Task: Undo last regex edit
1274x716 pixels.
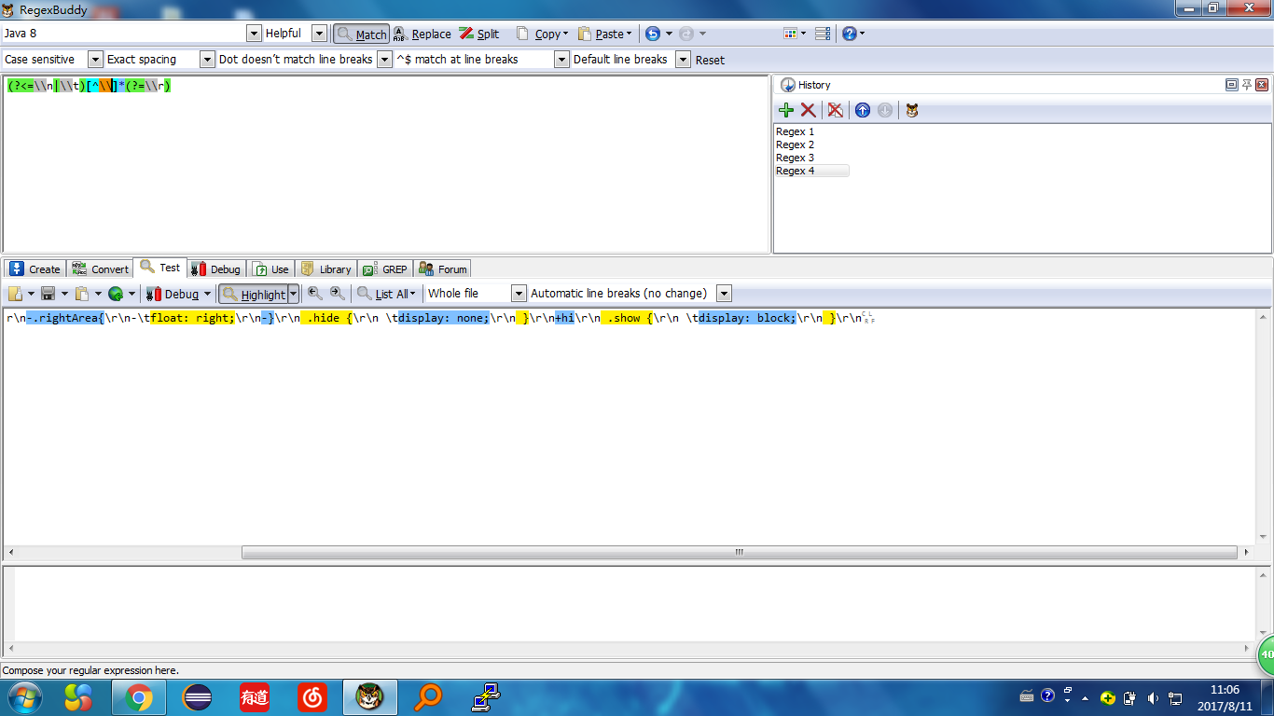Action: tap(653, 34)
